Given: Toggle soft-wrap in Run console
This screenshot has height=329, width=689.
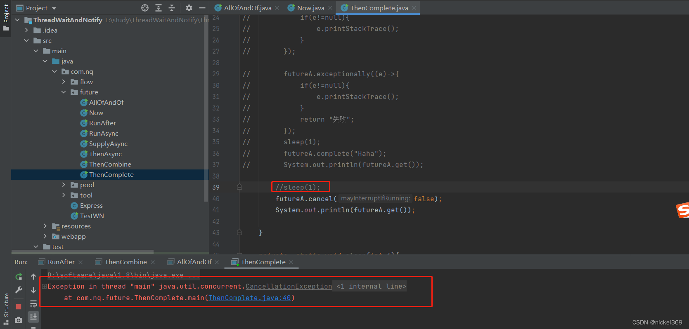Looking at the screenshot, I should [x=33, y=304].
